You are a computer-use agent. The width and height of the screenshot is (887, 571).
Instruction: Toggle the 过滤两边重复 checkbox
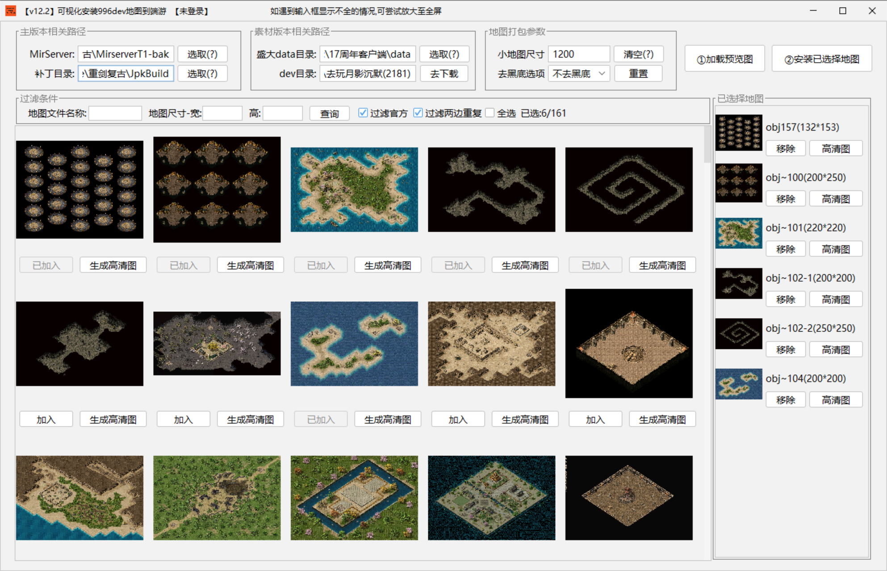pyautogui.click(x=418, y=113)
